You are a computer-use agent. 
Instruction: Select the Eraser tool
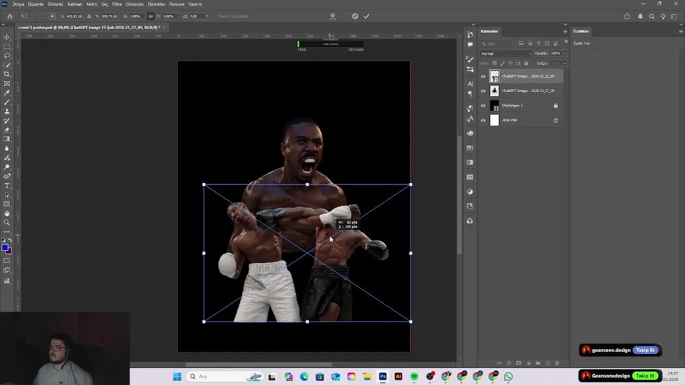tap(7, 130)
